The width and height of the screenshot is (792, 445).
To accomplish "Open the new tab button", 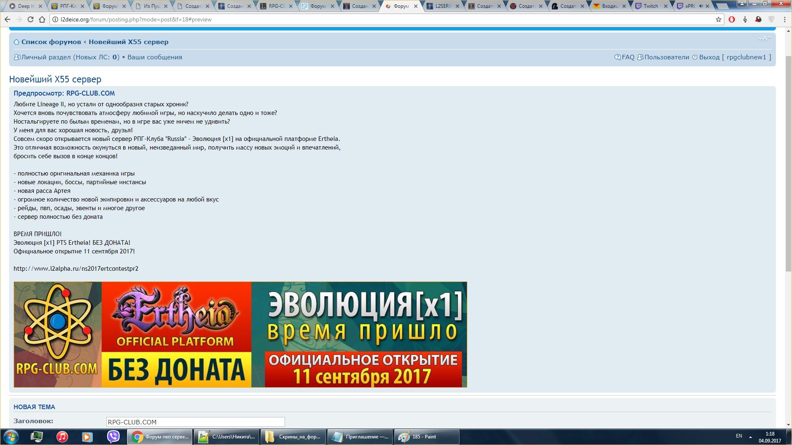I will pos(722,6).
